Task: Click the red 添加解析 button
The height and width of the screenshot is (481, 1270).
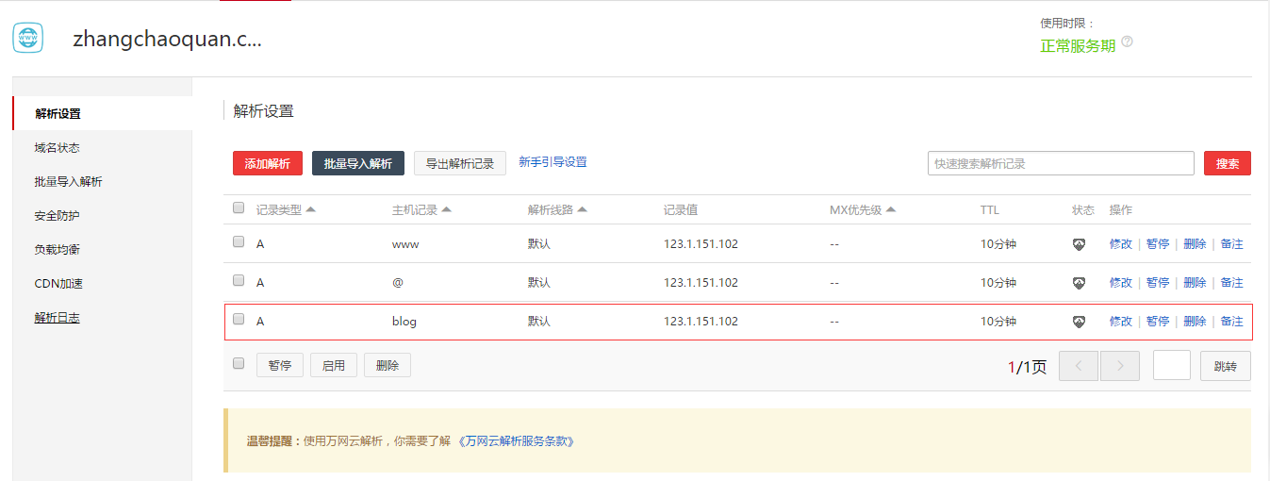Action: 268,163
